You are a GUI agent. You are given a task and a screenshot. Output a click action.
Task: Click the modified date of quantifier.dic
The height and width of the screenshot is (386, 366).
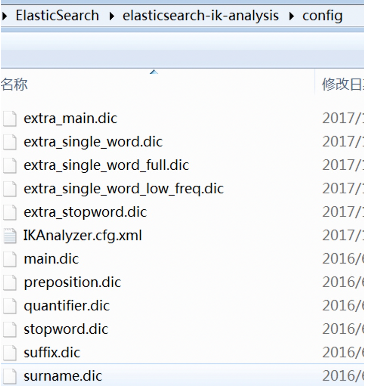[343, 306]
